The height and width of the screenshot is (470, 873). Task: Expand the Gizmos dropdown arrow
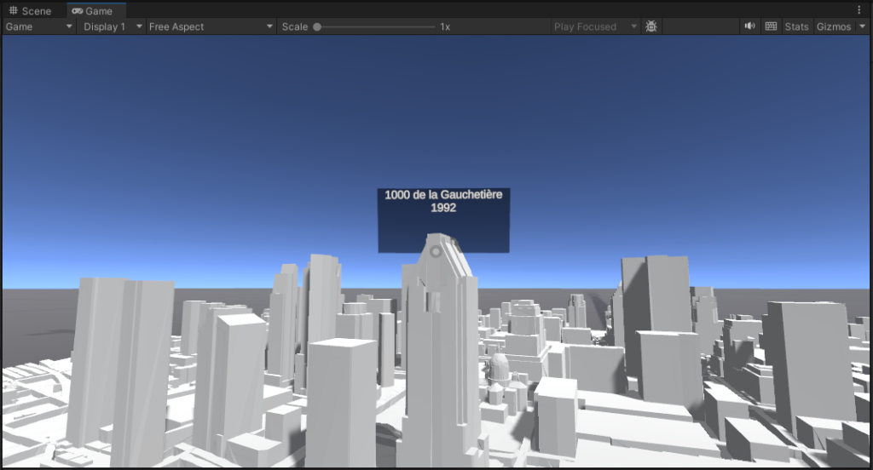(862, 26)
